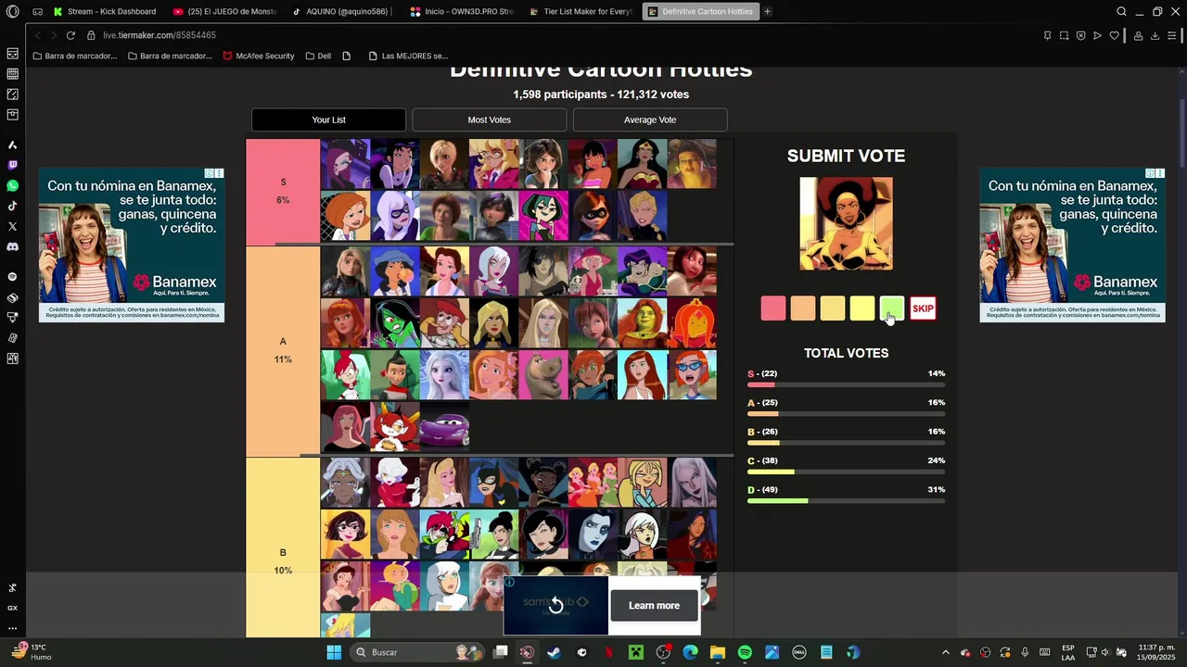Open Discord from the sidebar
1187x667 pixels.
pyautogui.click(x=12, y=247)
